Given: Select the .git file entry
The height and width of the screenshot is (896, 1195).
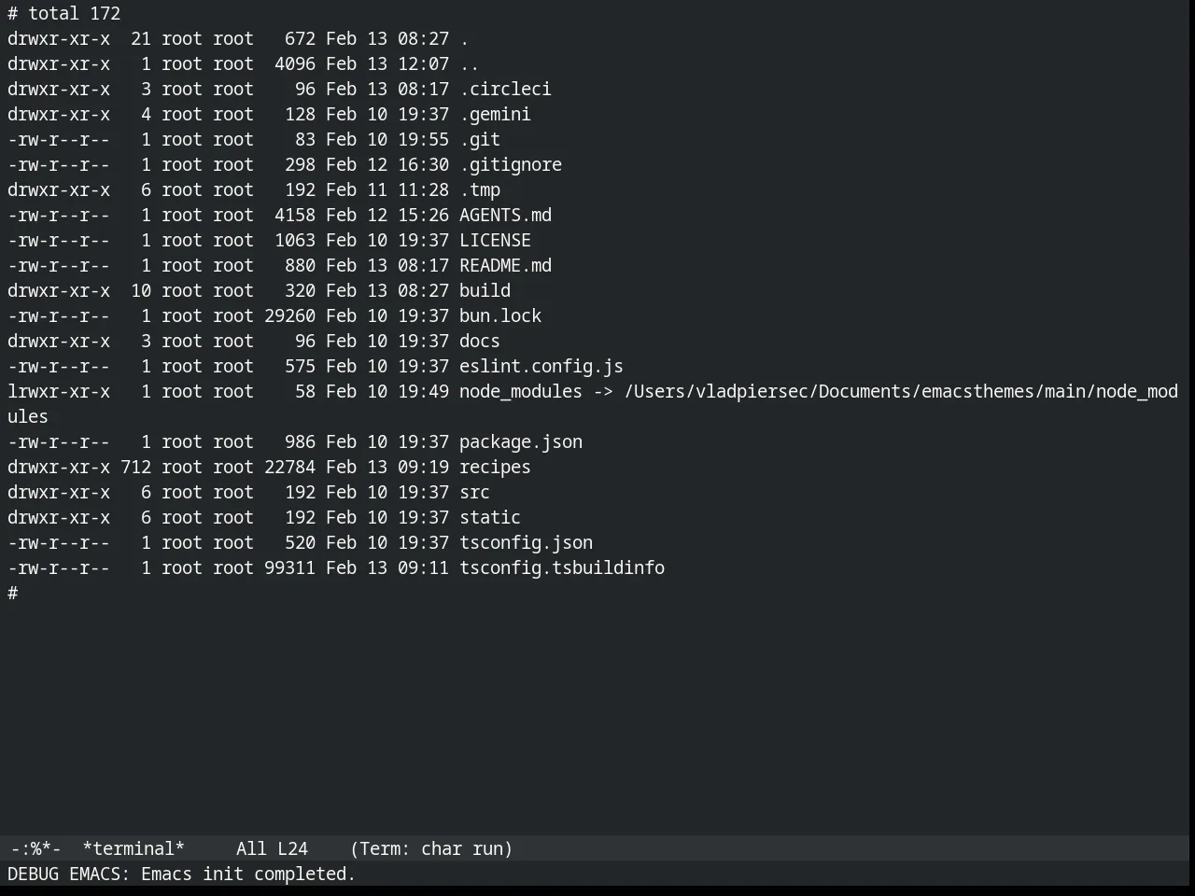Looking at the screenshot, I should (480, 139).
